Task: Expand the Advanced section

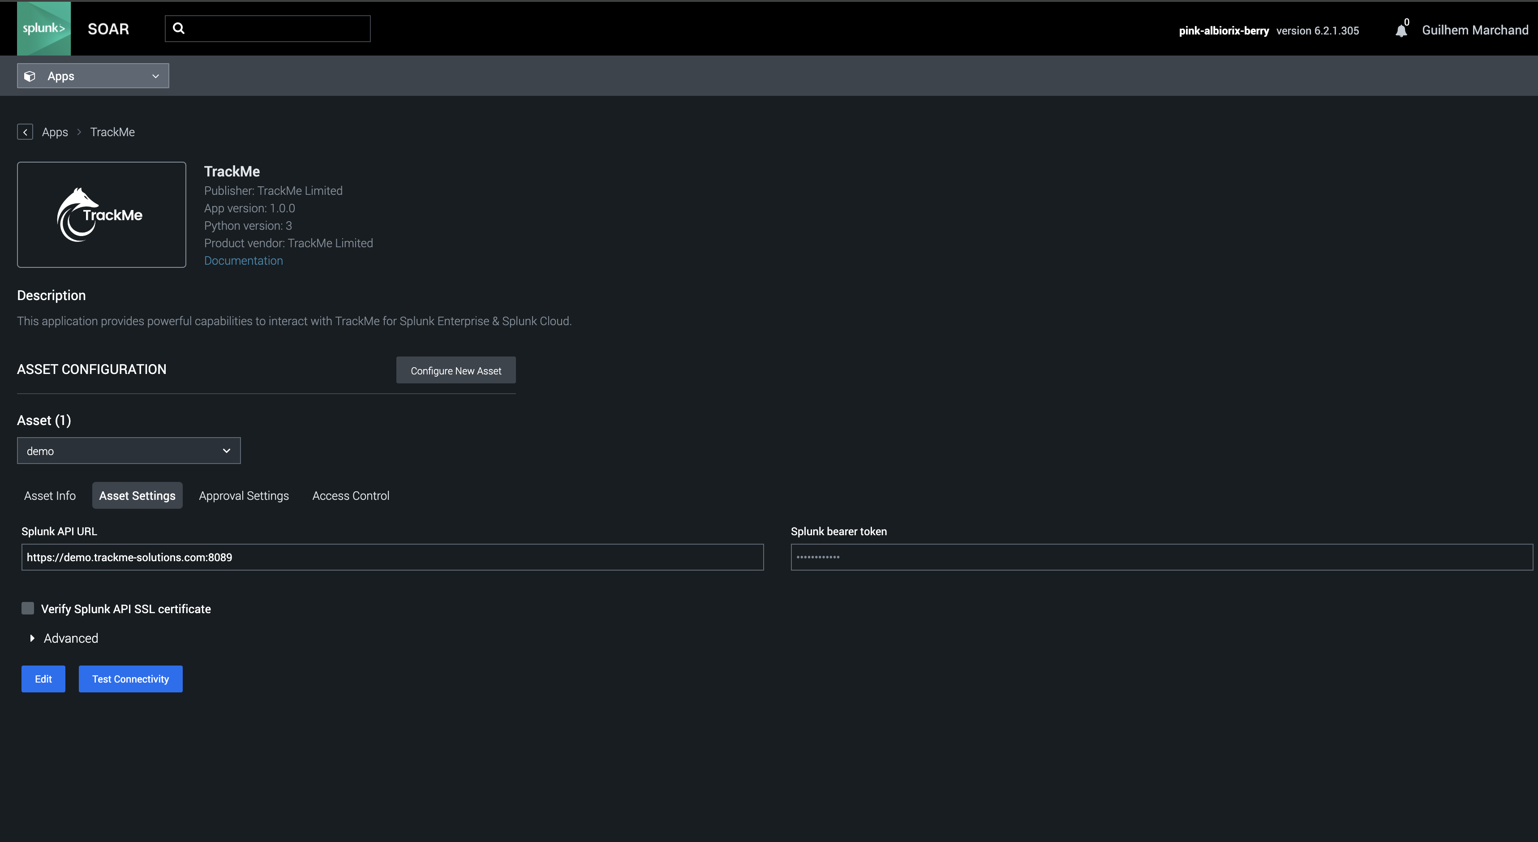Action: click(64, 638)
